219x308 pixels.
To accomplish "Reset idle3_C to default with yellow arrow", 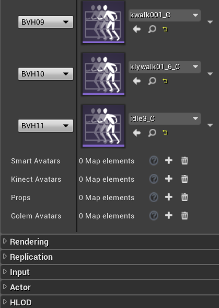I will pyautogui.click(x=165, y=133).
